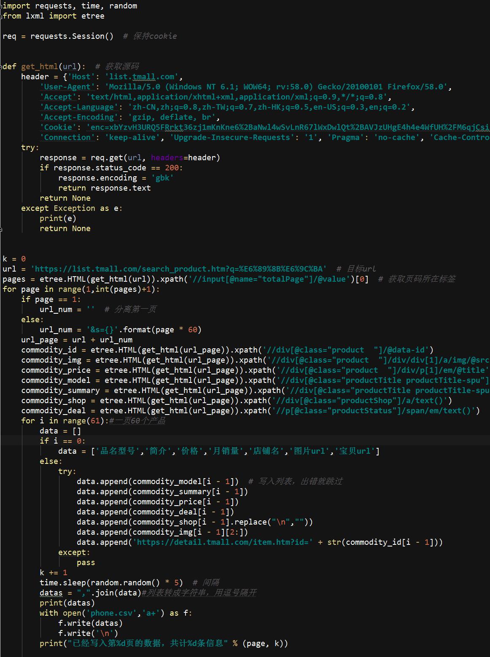Click the 'Accept-Language' header key
Viewport: 490px width, 657px height.
click(x=79, y=107)
